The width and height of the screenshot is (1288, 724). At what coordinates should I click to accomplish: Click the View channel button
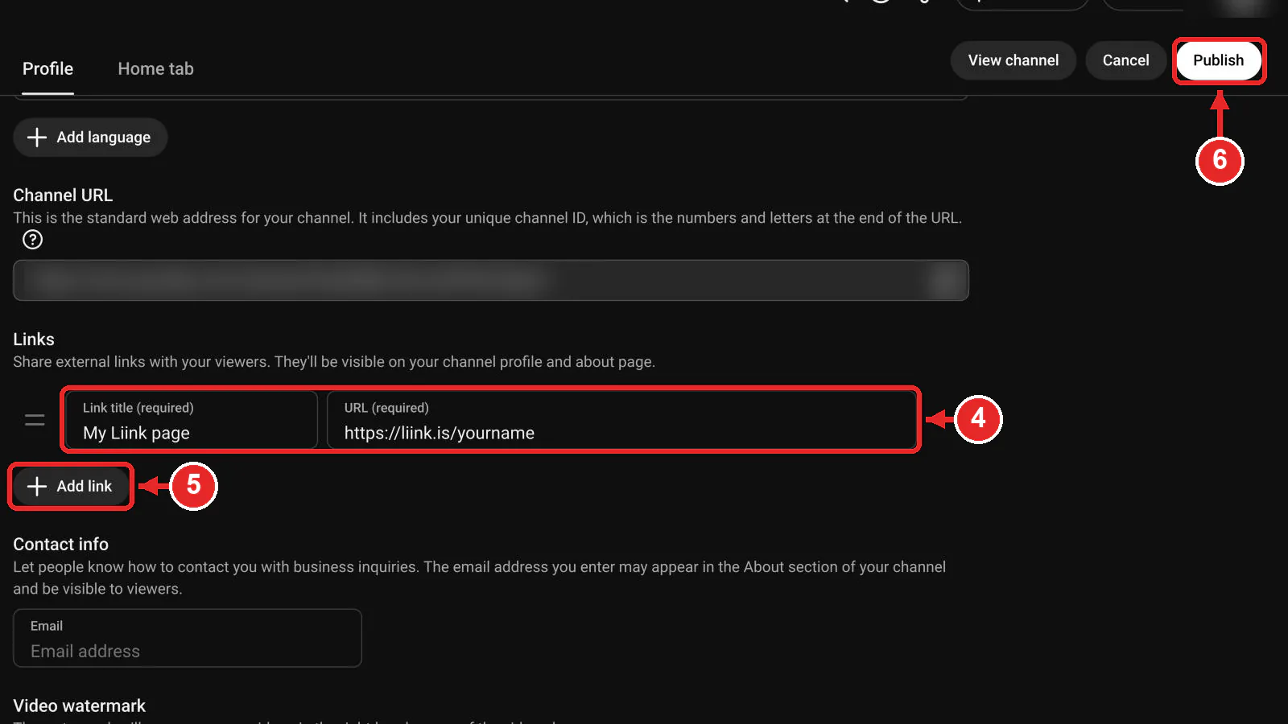pyautogui.click(x=1013, y=60)
